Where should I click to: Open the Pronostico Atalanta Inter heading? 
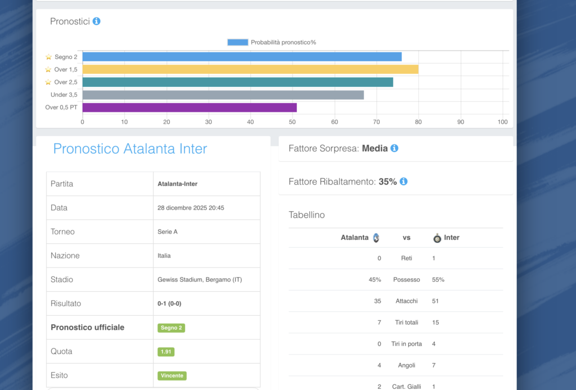coord(130,149)
